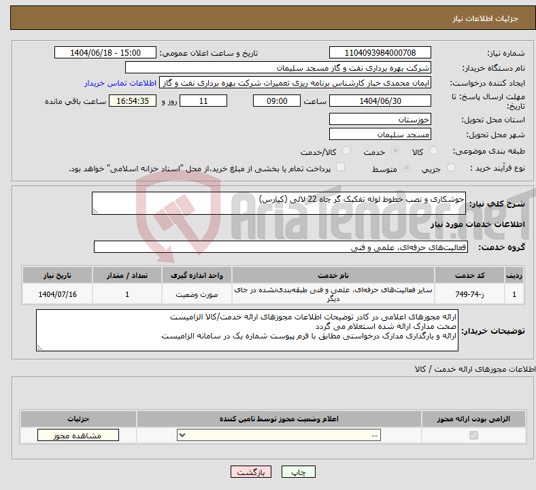The image size is (536, 490).
Task: Open the اطلاعات تماس خریدار link
Action: (120, 83)
